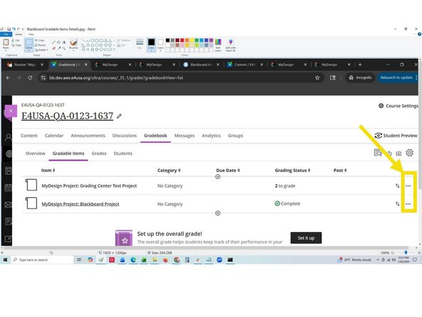
Task: Click the weather widget in taskbar
Action: coord(355,260)
